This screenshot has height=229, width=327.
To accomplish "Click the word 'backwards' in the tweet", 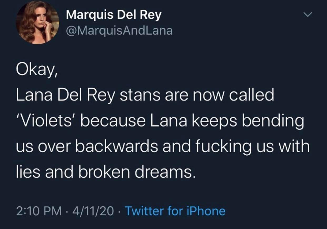I will click(x=117, y=147).
